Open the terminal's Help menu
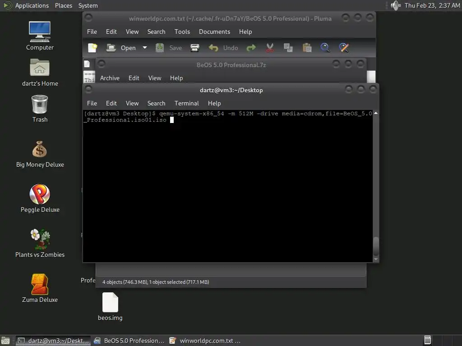Screen dimensions: 462x346 [x=214, y=103]
